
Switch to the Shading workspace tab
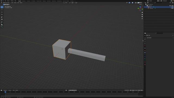click(x=44, y=1)
